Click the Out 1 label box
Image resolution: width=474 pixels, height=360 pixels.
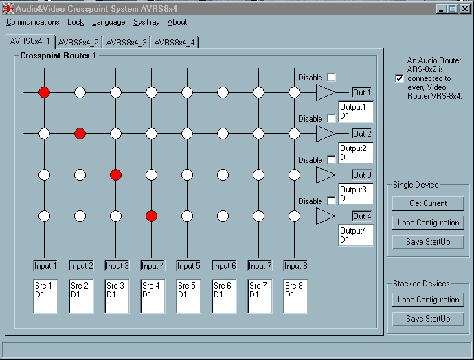click(x=361, y=93)
